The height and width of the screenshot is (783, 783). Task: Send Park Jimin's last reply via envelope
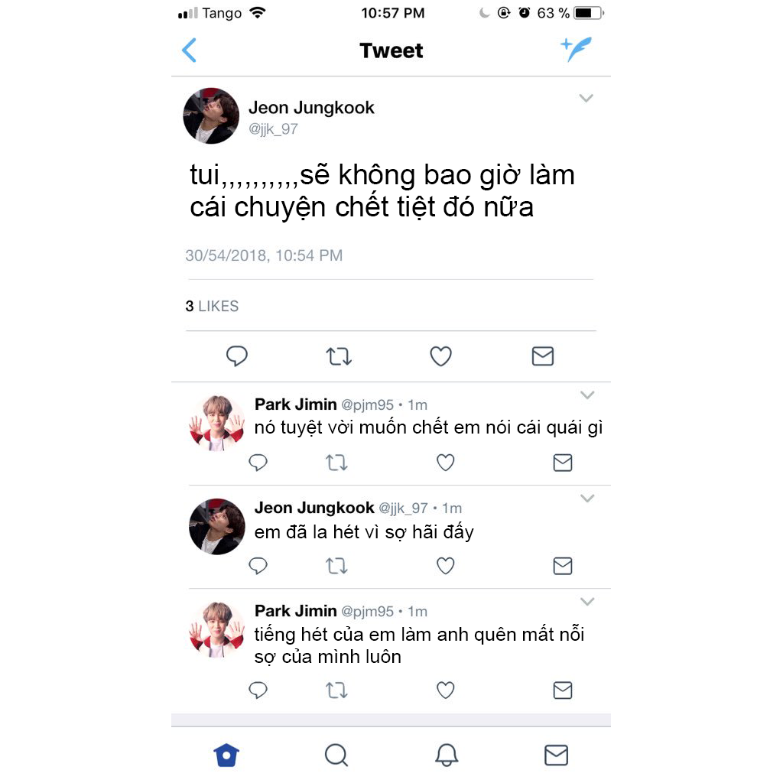[x=563, y=690]
